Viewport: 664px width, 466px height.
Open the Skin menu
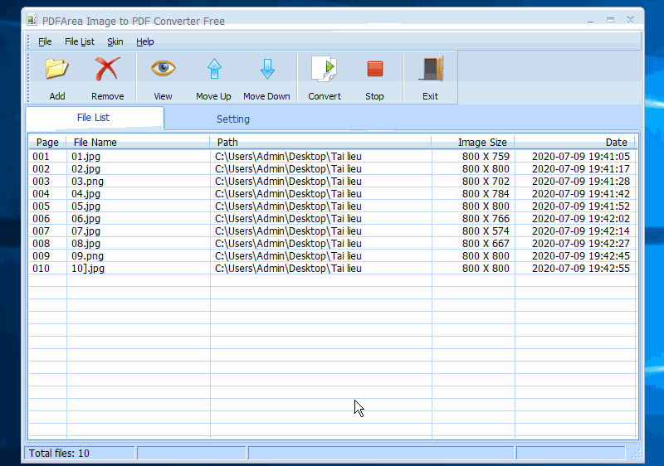[115, 41]
